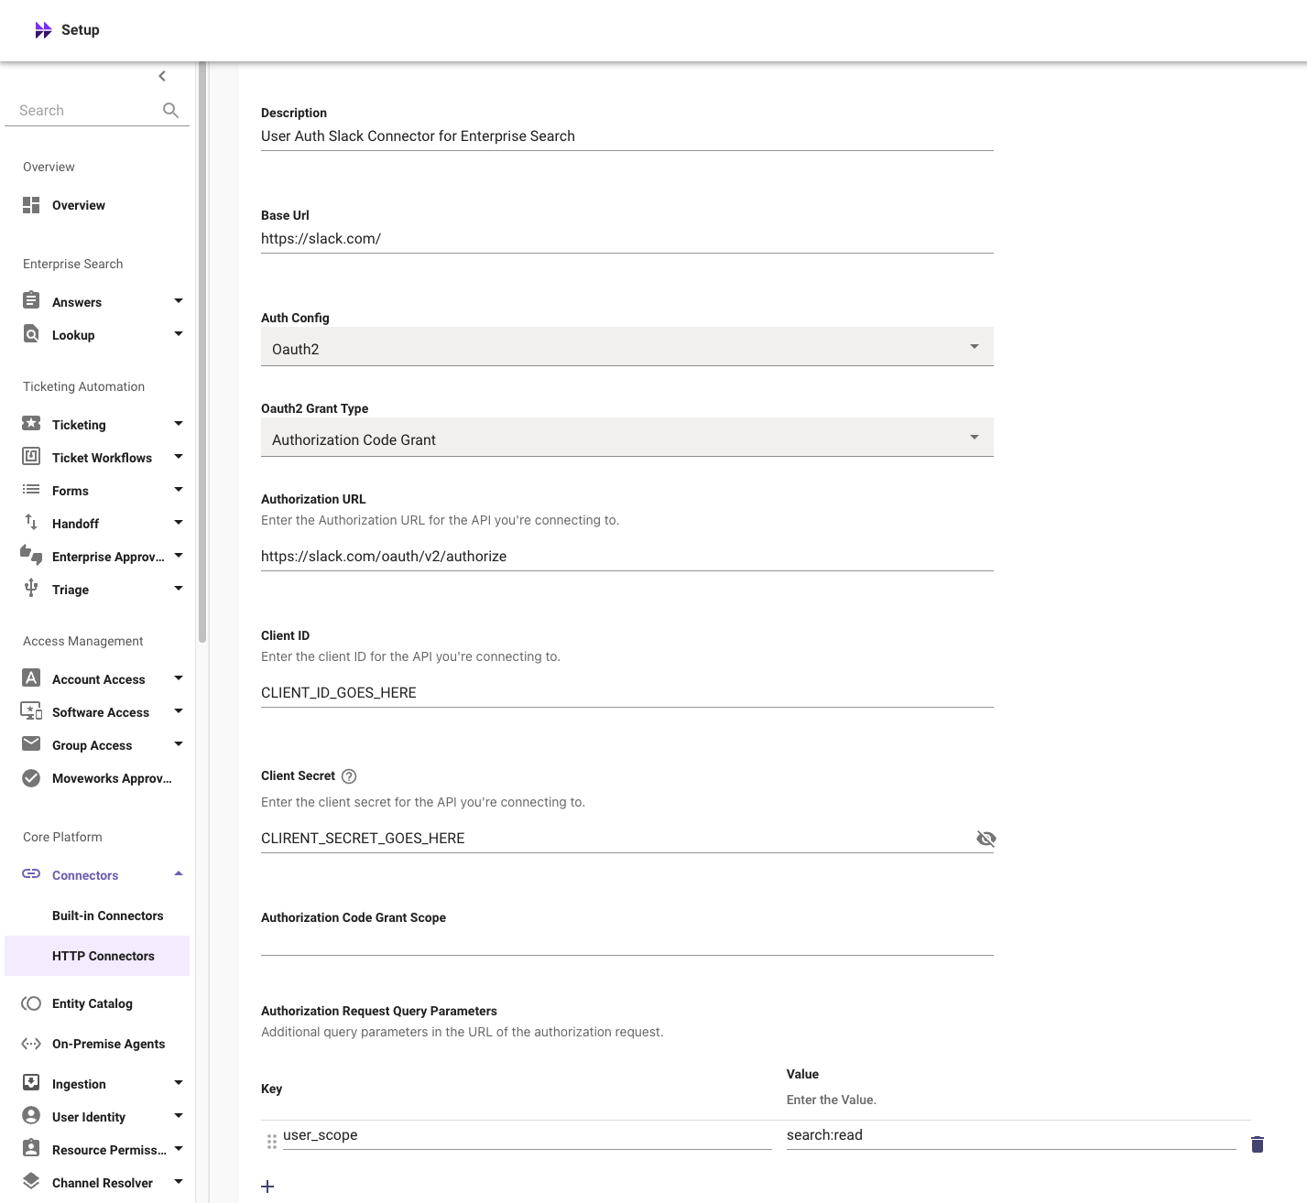1307x1203 pixels.
Task: Expand the User Identity menu arrow
Action: pyautogui.click(x=179, y=1115)
